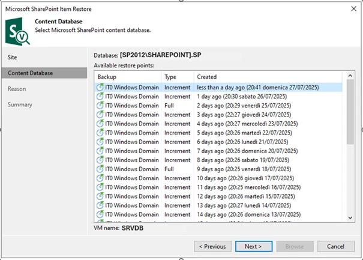363x260 pixels.
Task: Sort by the Type column header
Action: point(178,77)
